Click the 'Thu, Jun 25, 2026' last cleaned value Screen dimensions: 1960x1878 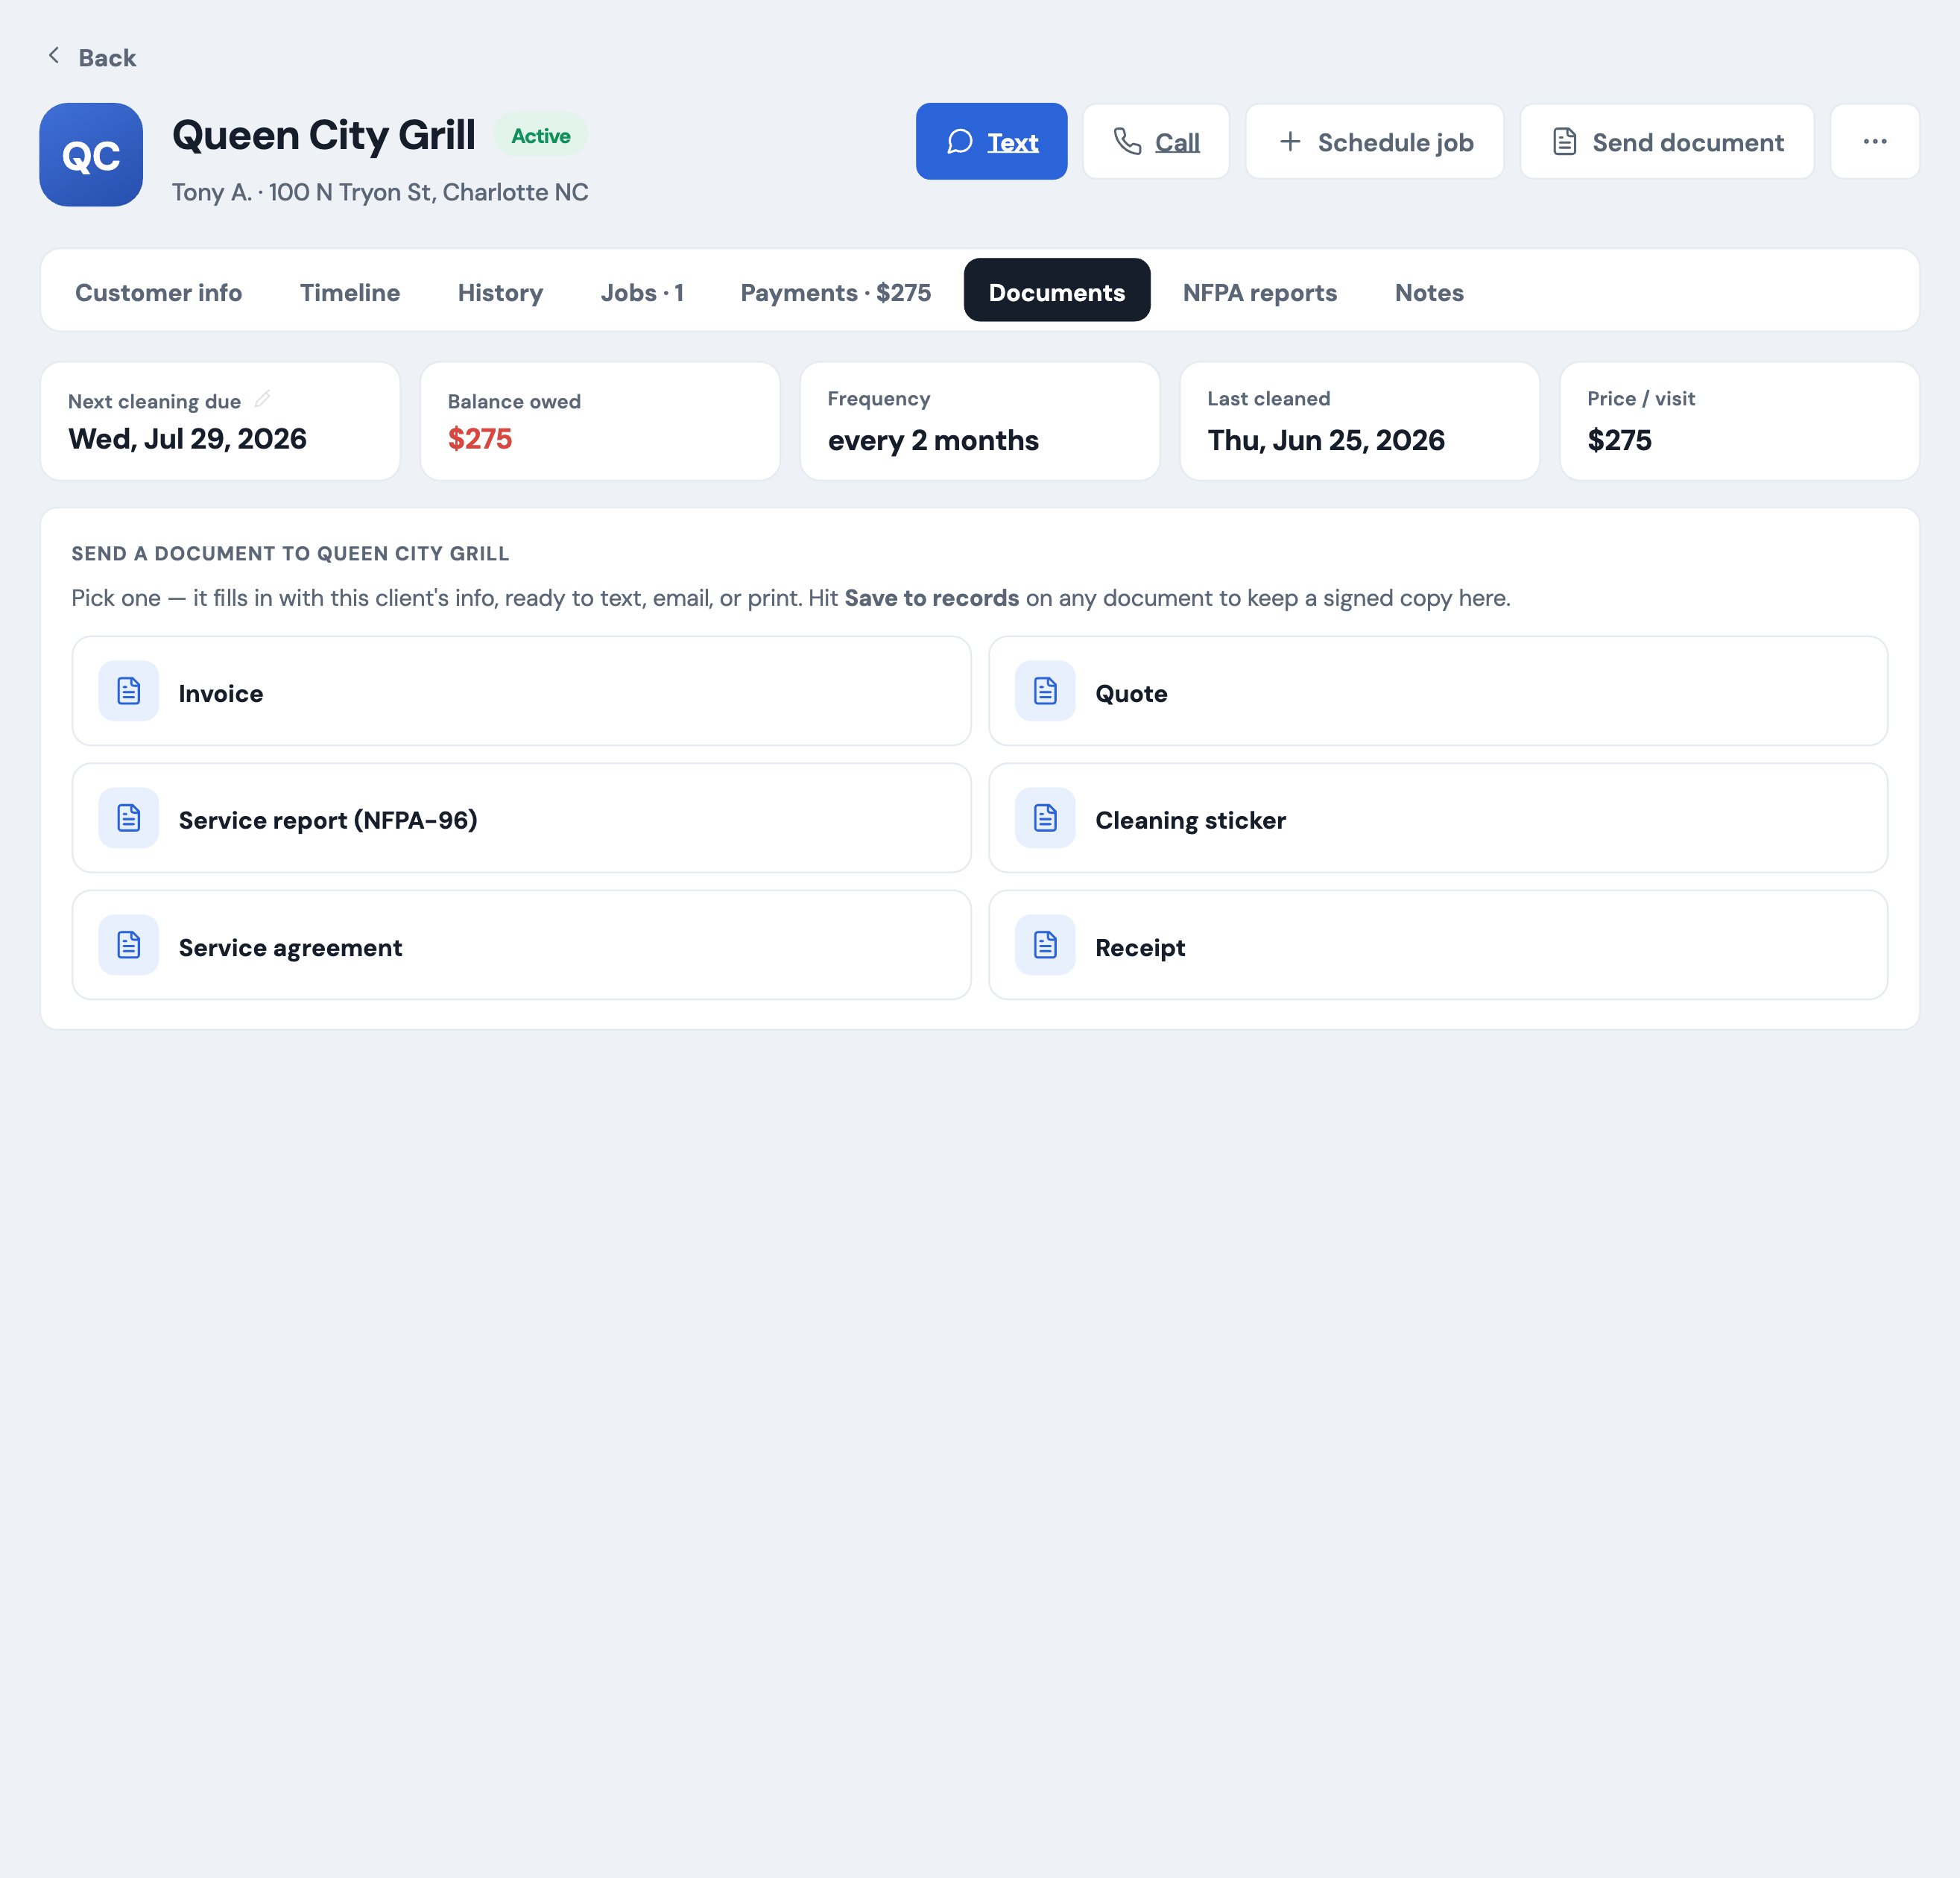pyautogui.click(x=1326, y=440)
